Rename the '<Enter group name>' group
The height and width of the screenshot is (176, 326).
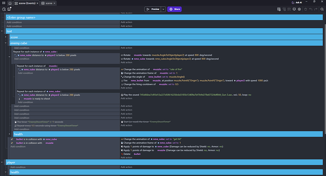coord(164,17)
